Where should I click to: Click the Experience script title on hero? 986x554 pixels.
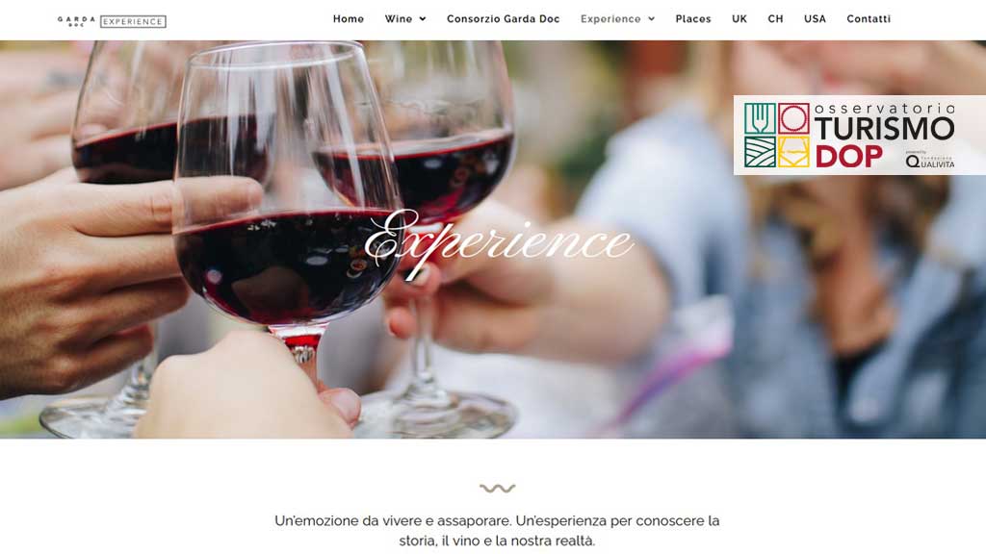498,243
